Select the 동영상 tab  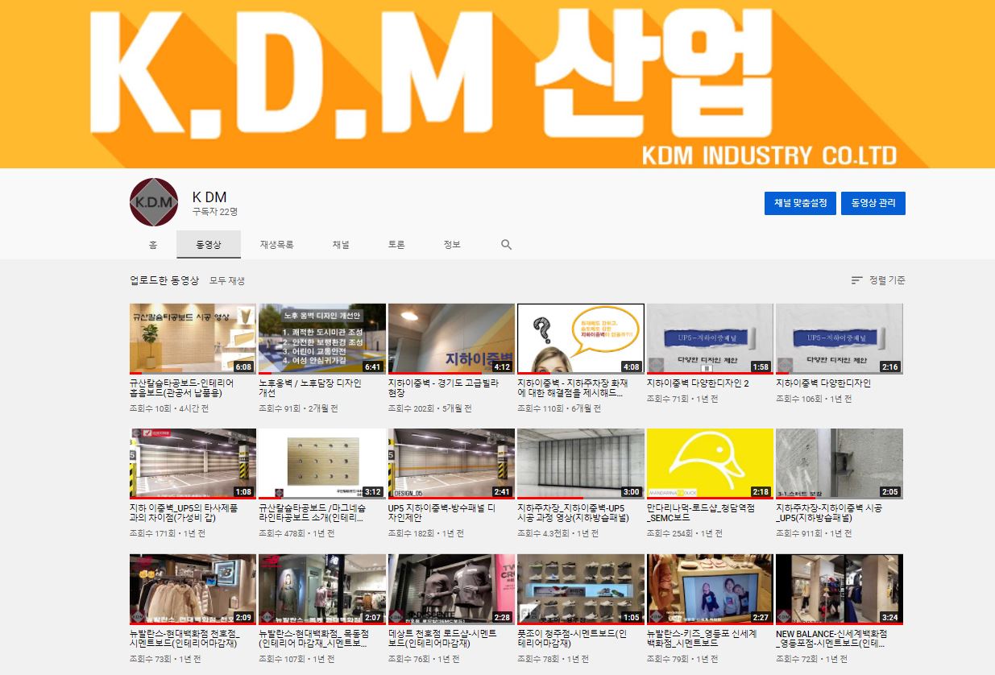[x=209, y=245]
